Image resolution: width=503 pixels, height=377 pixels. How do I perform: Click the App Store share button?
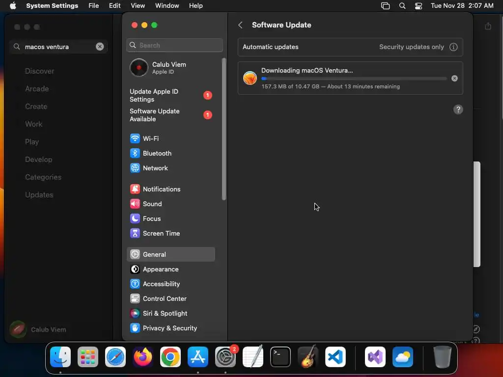coord(488,26)
